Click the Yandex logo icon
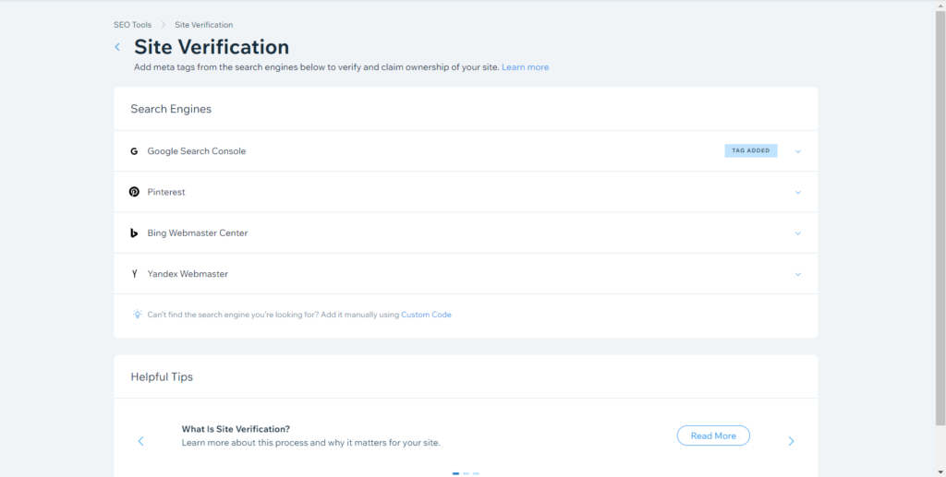The height and width of the screenshot is (477, 946). pyautogui.click(x=134, y=274)
